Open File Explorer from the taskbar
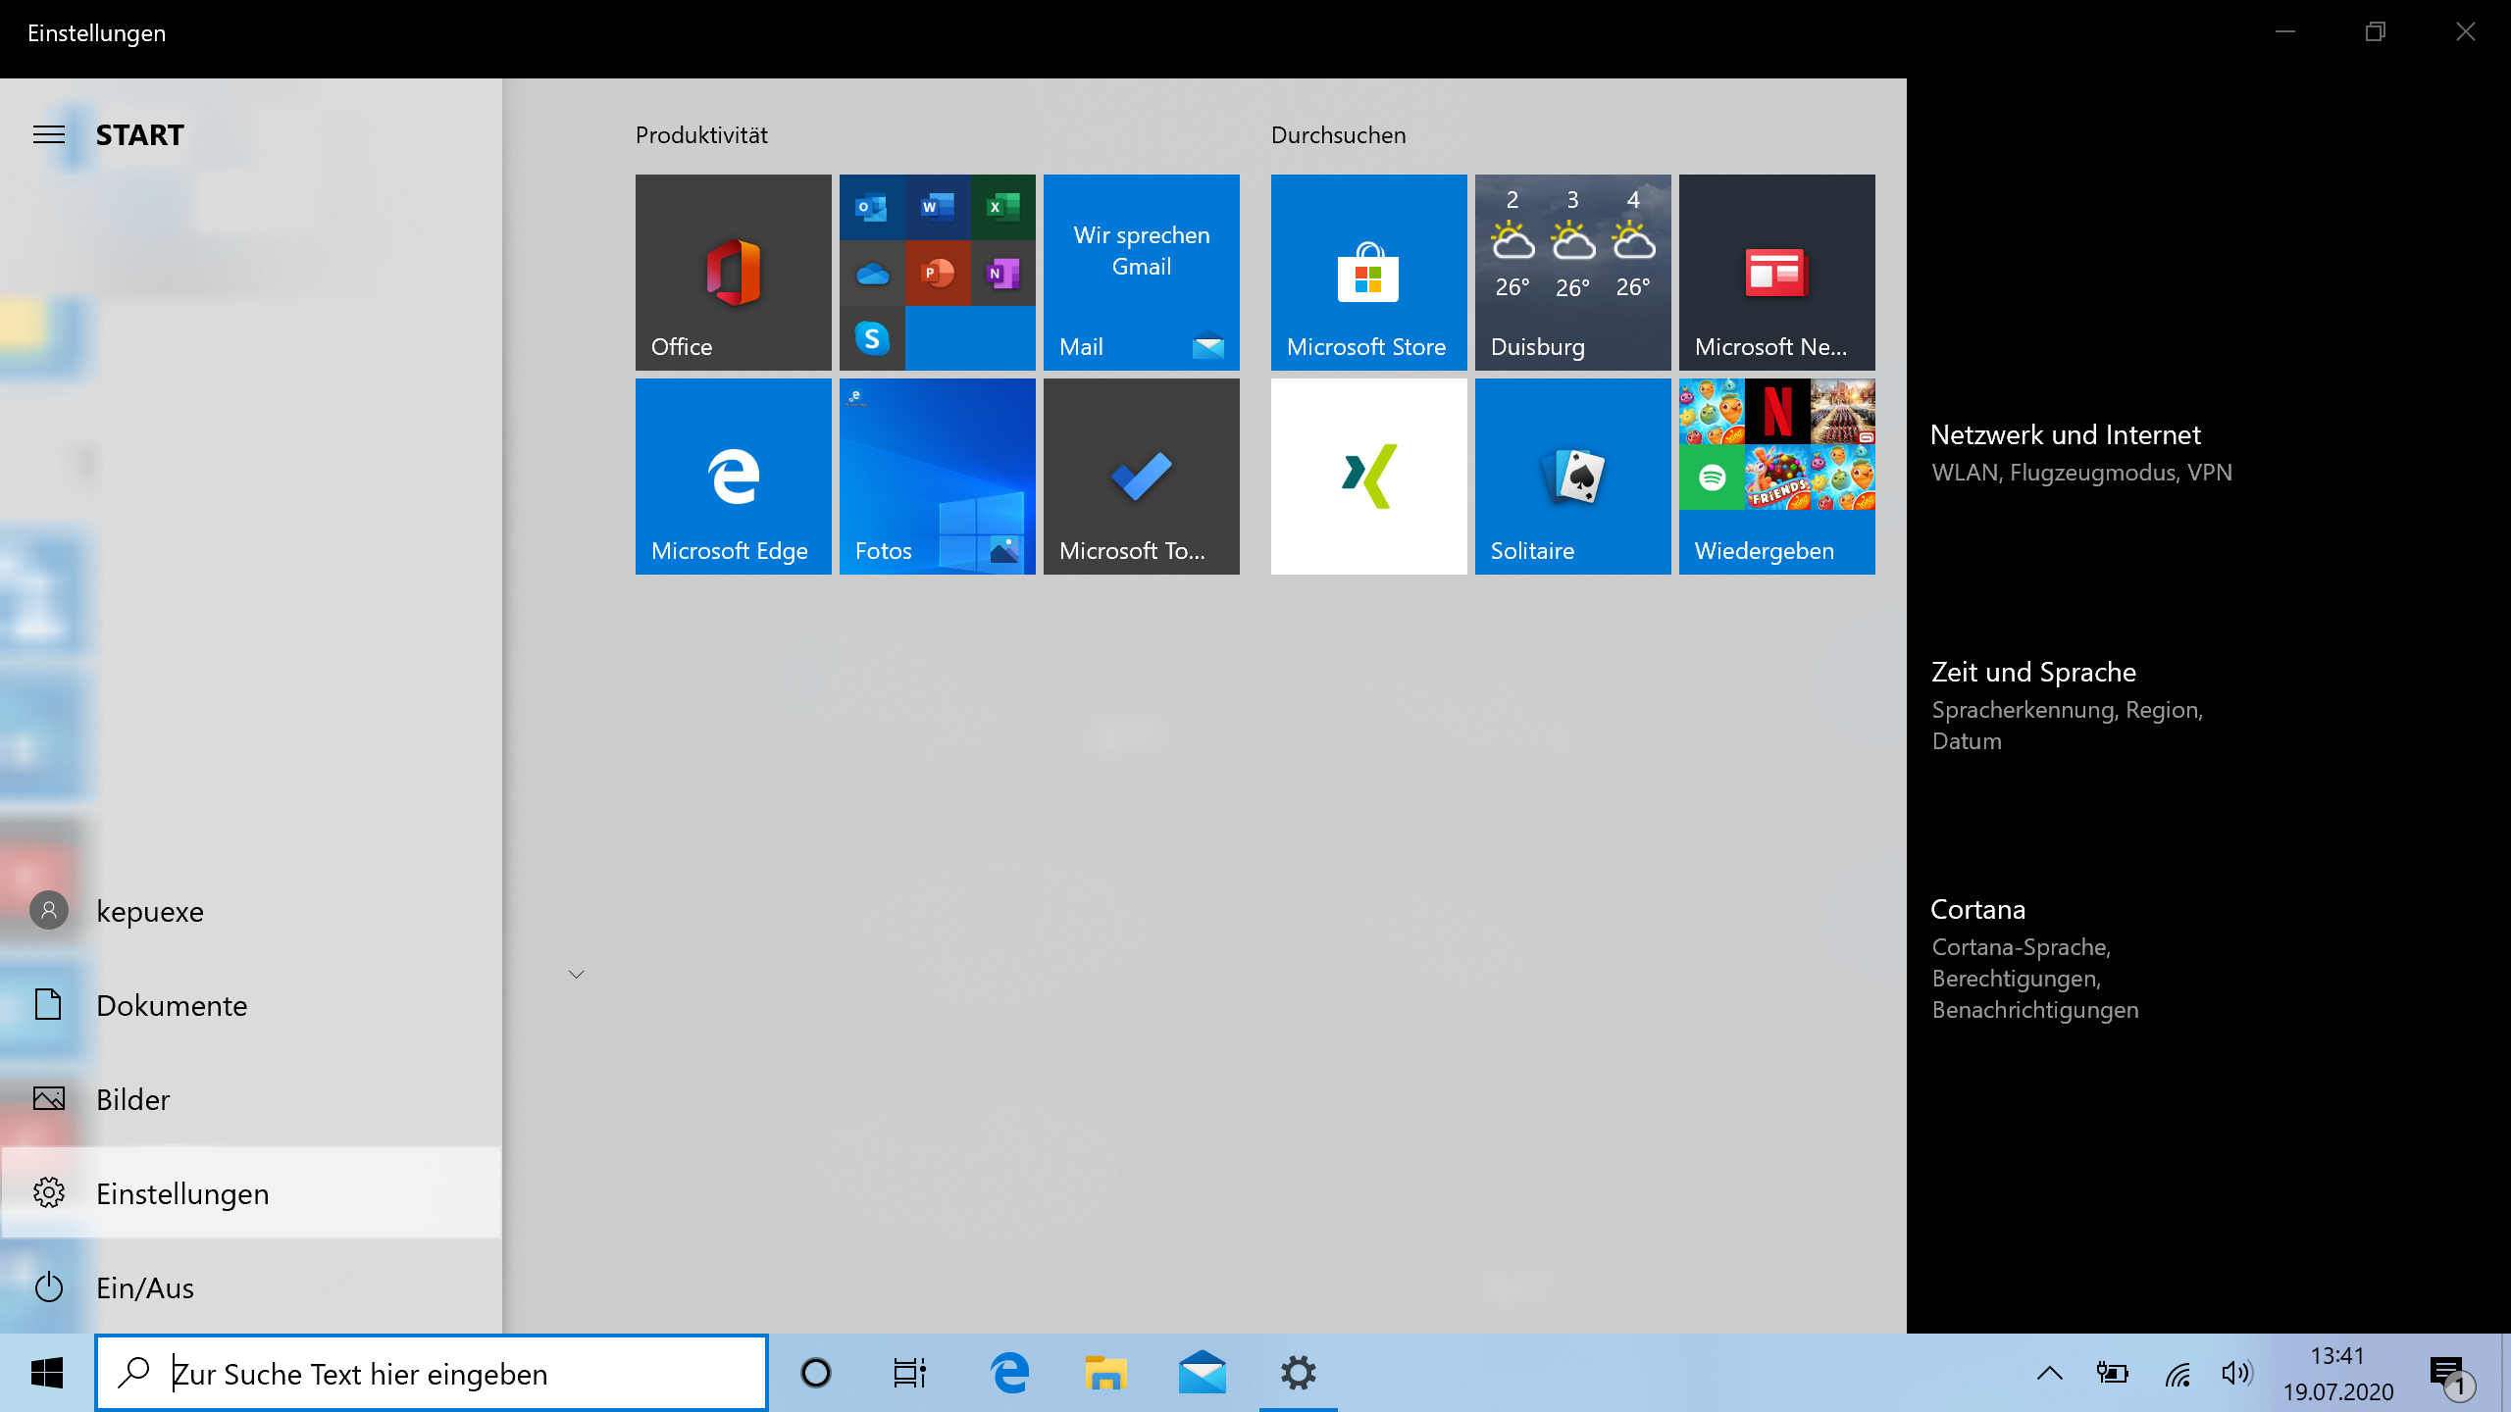The height and width of the screenshot is (1412, 2511). [1105, 1373]
